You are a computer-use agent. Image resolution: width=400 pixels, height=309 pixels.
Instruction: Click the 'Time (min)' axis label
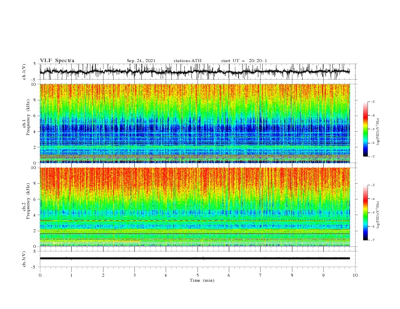(202, 280)
